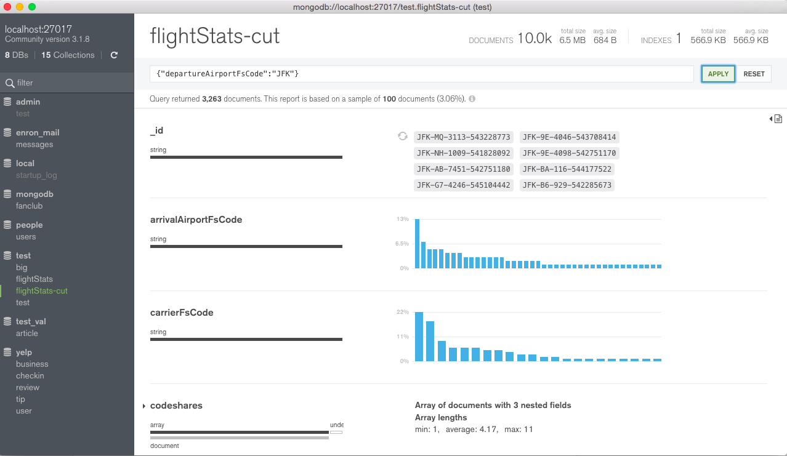Click the sample info icon
Viewport: 787px width, 456px height.
pyautogui.click(x=472, y=99)
